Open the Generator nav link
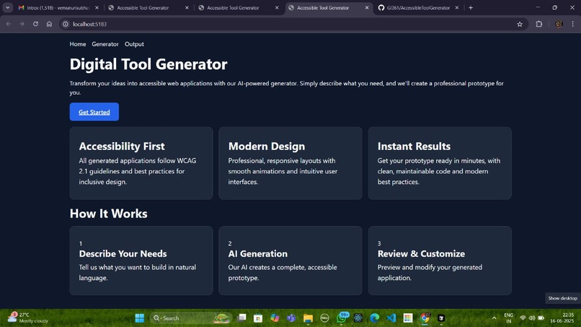 point(105,44)
